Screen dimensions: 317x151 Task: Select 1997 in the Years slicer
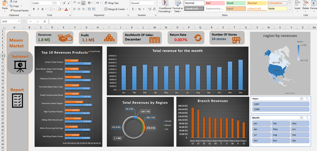coord(281,104)
